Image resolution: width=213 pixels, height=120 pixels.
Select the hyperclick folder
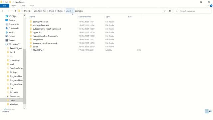pos(37,32)
